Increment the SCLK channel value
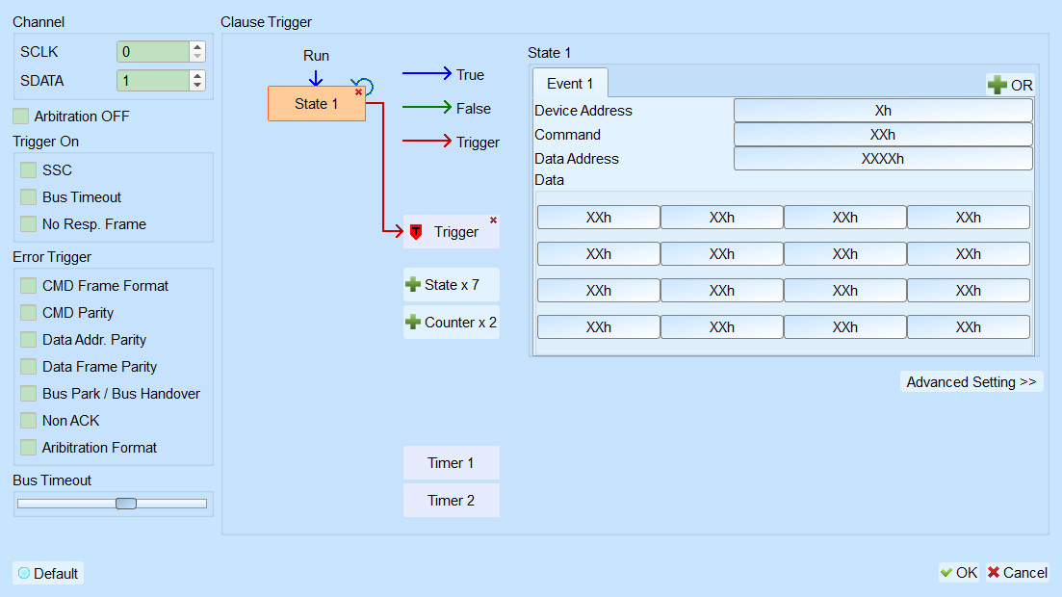Screen dimensions: 1062x597 tap(197, 47)
